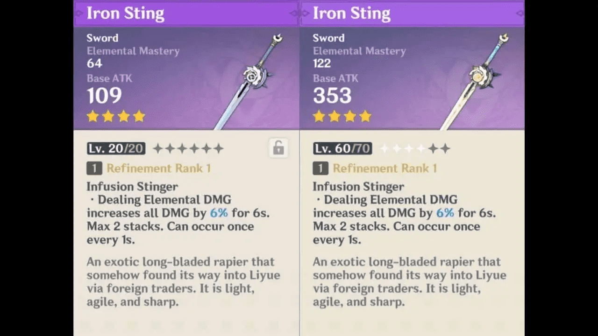Viewport: 598px width, 336px height.
Task: Click the Elemental Mastery value 122
Action: point(322,63)
